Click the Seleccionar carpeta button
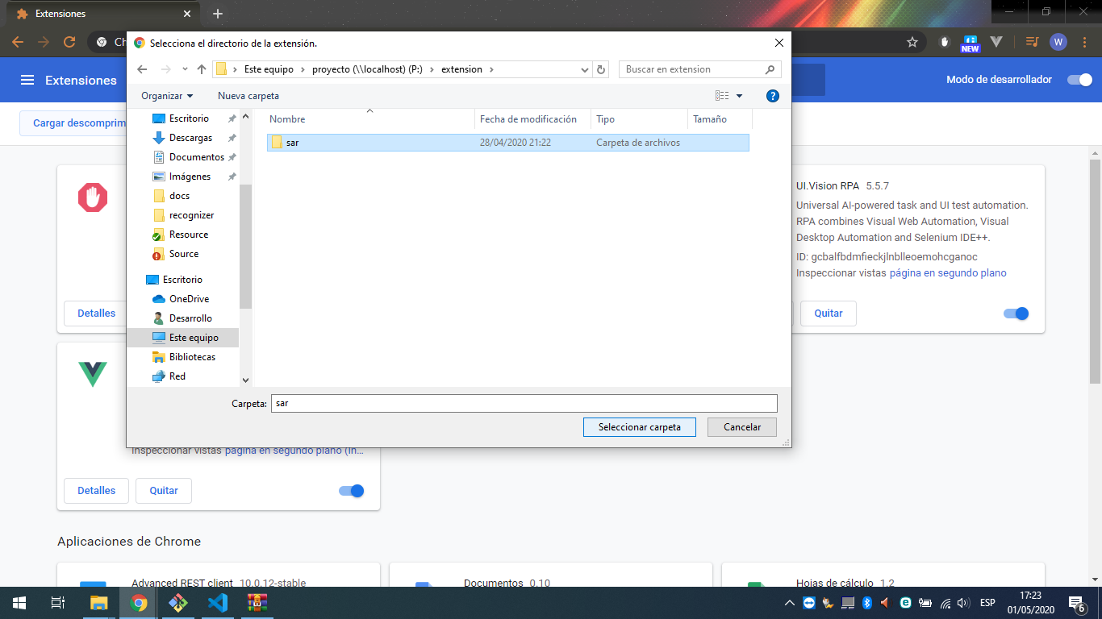1102x619 pixels. coord(639,427)
